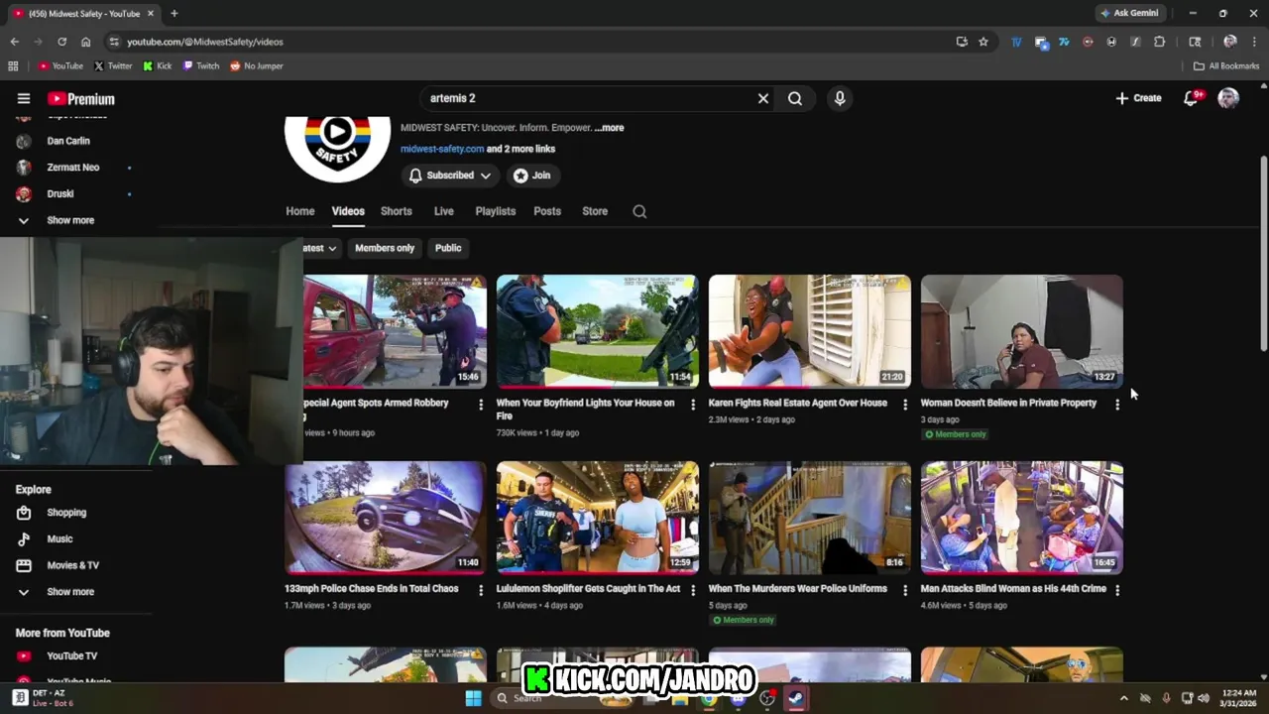This screenshot has height=714, width=1269.
Task: Search within channel using magnifier icon
Action: [x=639, y=211]
